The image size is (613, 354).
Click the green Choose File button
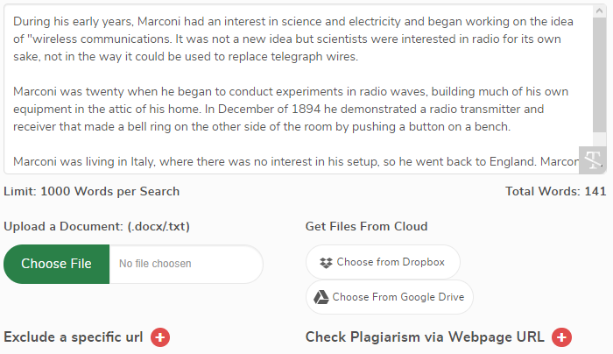coord(56,264)
